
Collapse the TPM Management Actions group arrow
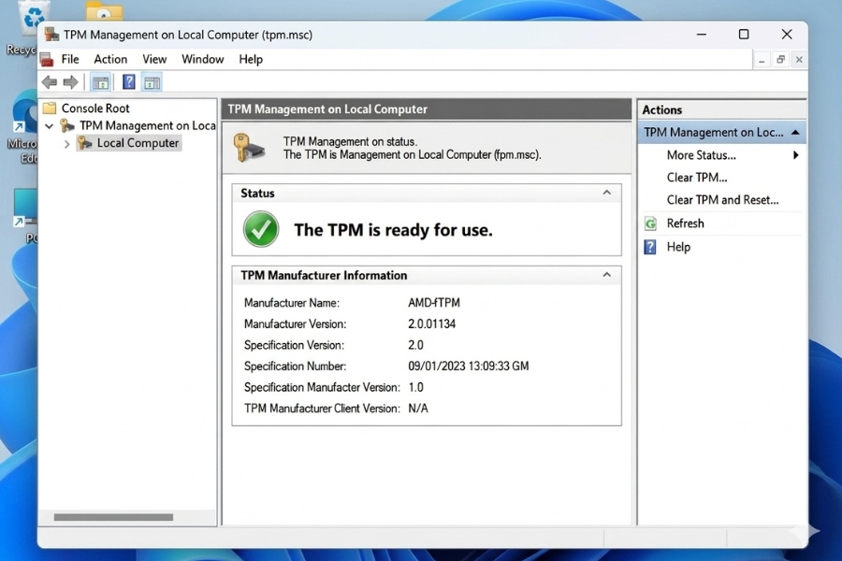(795, 132)
